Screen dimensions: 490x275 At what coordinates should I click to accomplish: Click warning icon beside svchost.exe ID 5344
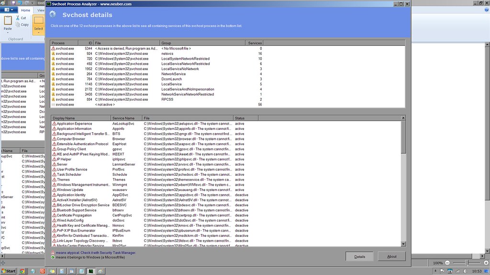point(53,48)
